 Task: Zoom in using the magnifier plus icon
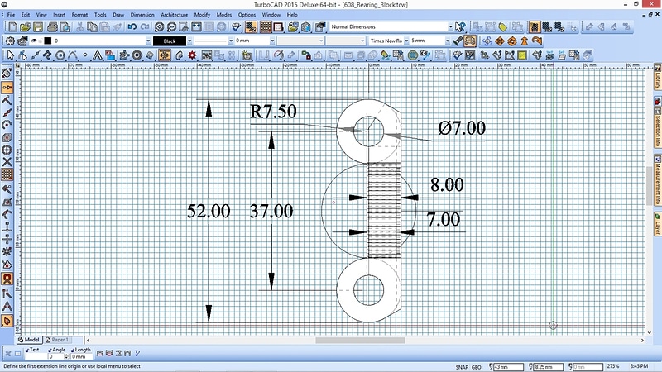pos(159,27)
